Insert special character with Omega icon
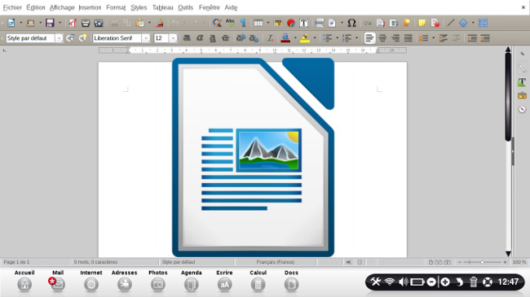This screenshot has width=530, height=297. coord(351,23)
